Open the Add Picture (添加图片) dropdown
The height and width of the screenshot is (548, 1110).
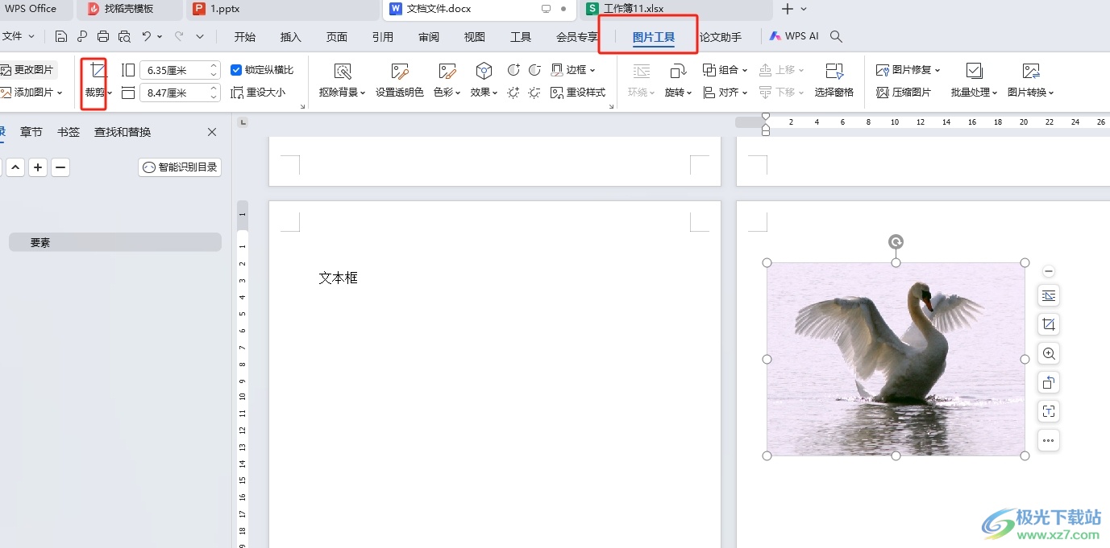tap(60, 93)
